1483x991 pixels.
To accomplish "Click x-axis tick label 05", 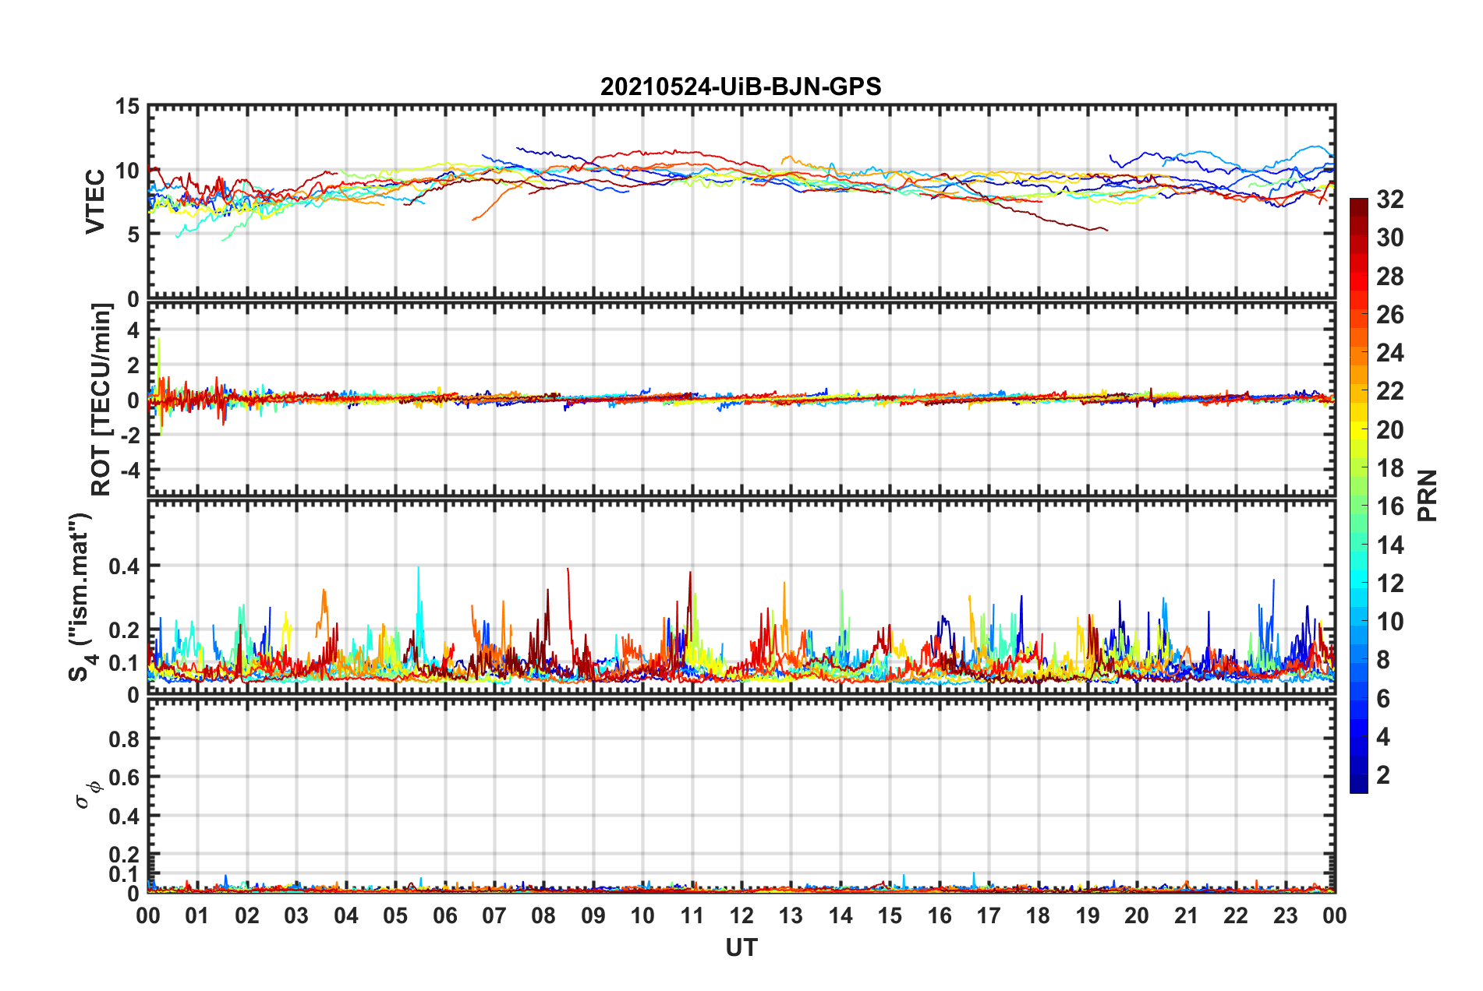I will pos(395,916).
